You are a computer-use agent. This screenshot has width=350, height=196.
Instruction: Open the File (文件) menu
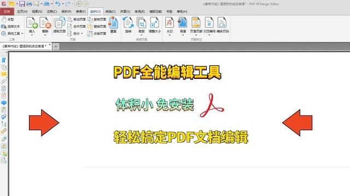coord(7,11)
